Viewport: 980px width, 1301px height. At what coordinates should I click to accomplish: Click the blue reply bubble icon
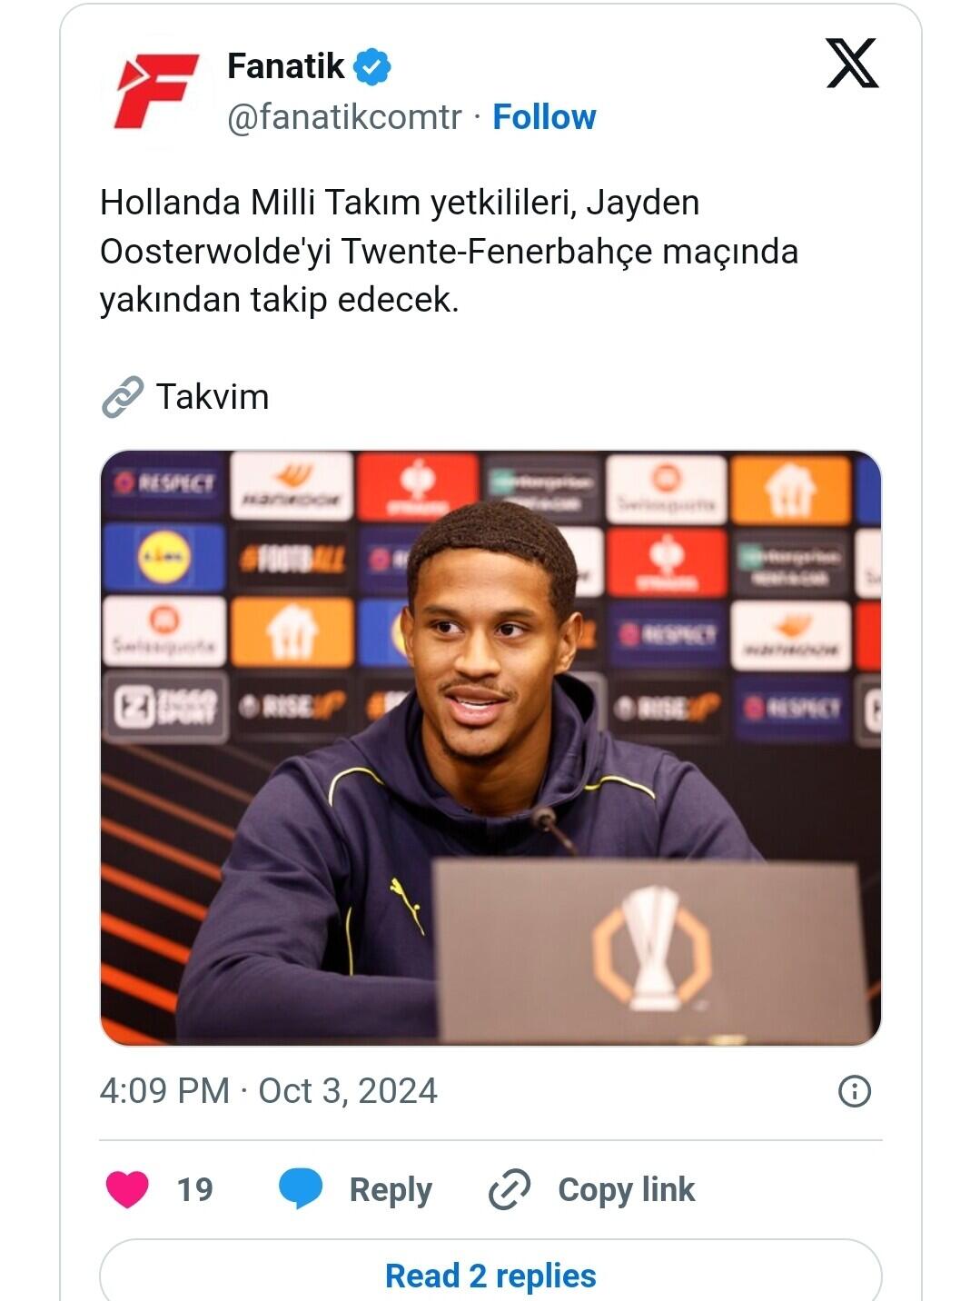(x=301, y=1188)
